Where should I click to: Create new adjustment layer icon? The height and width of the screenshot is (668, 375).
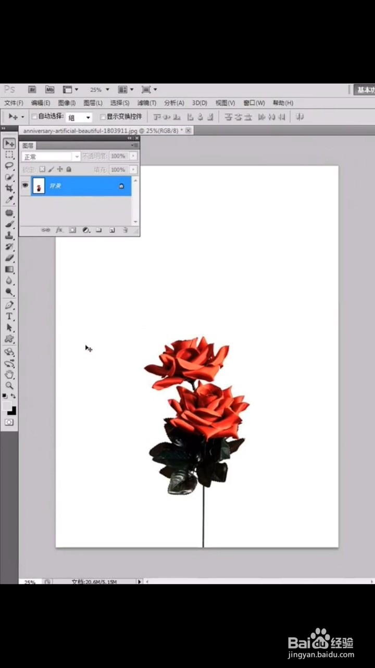point(86,230)
